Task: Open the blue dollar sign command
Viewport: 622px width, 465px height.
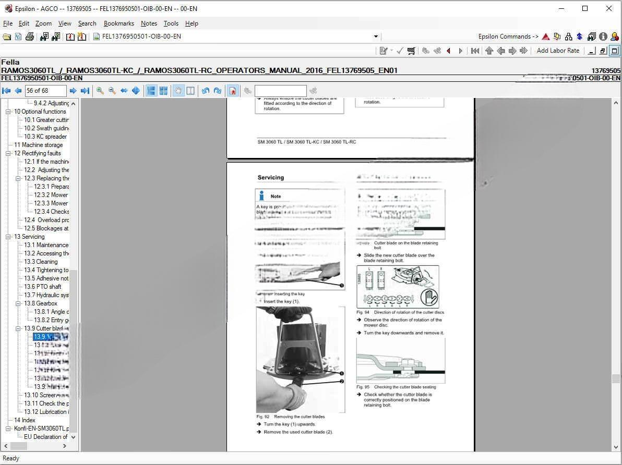Action: 580,36
